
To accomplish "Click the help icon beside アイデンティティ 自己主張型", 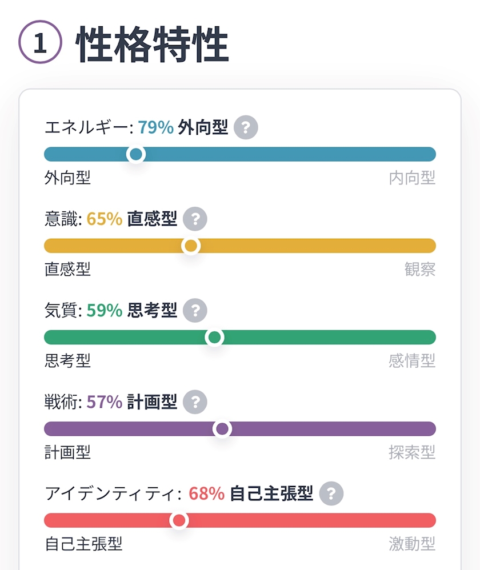I will click(x=331, y=493).
